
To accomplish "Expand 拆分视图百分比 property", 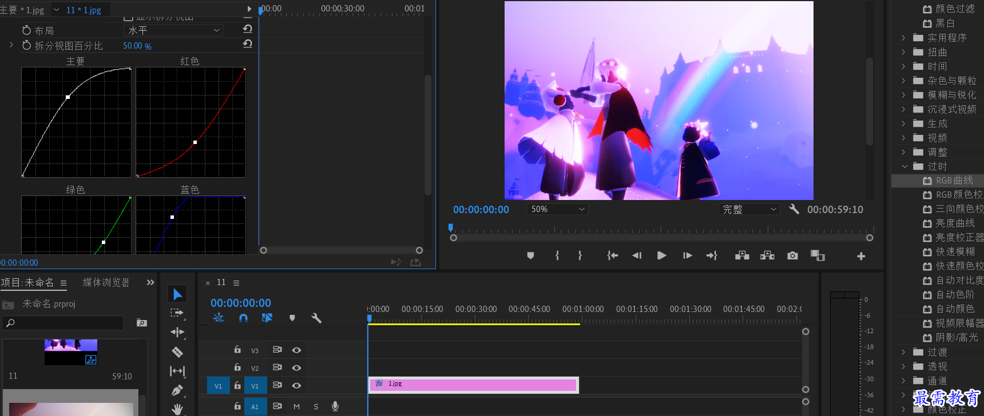I will click(x=11, y=45).
